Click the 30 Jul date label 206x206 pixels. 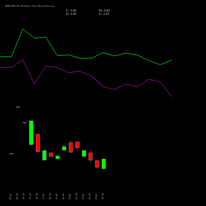(103, 196)
